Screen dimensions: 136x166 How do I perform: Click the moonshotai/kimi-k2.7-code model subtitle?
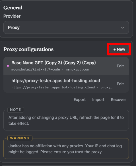coord(36,69)
